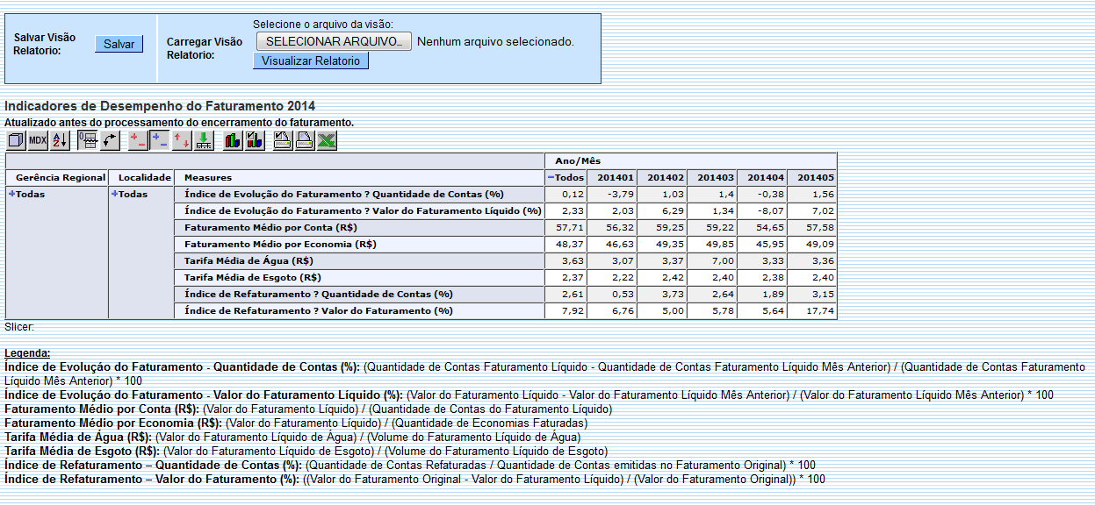Screen dimensions: 1095x505
Task: Open SELECIONAR ARQUIVO file chooser
Action: click(333, 41)
